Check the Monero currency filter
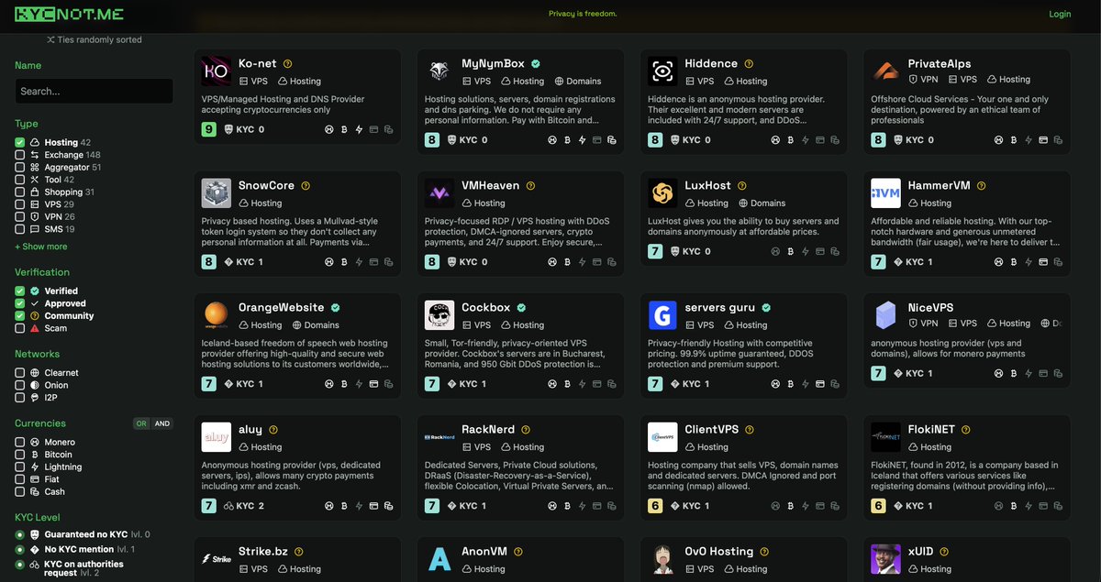 click(19, 443)
